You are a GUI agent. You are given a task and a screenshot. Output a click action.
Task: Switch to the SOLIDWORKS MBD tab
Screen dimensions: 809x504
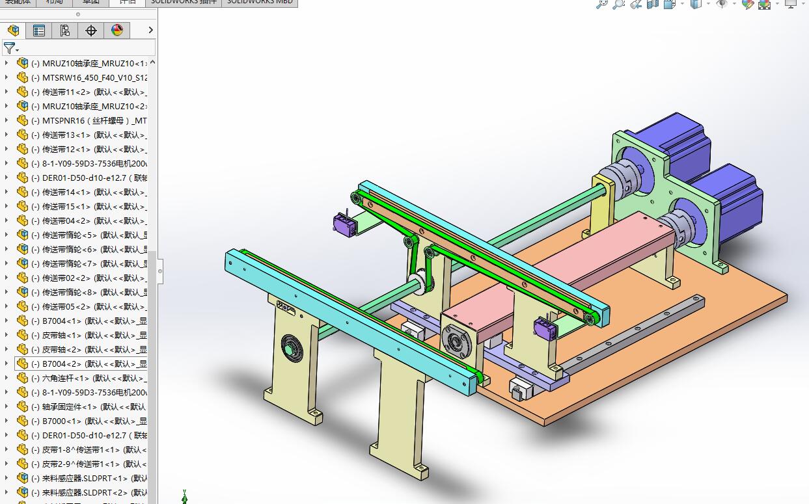[x=259, y=3]
